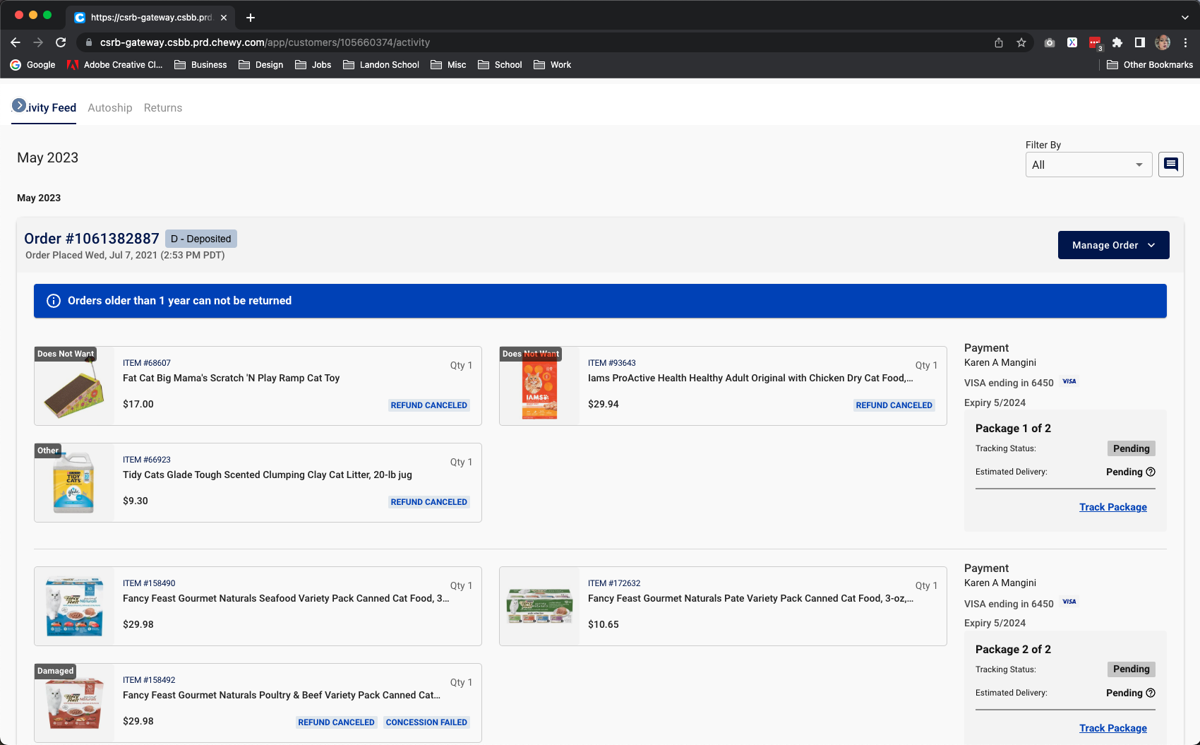
Task: Click the blue circle arrow expand icon
Action: pos(19,105)
